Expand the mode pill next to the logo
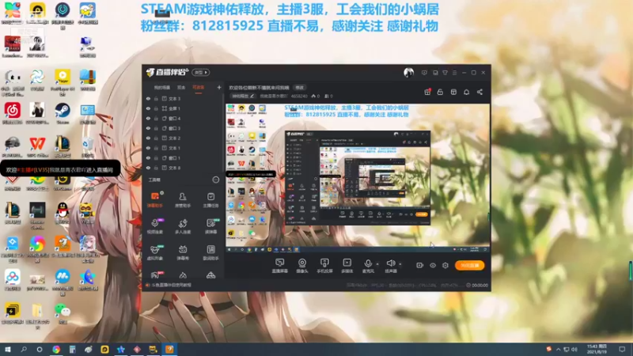633x356 pixels. coord(200,73)
